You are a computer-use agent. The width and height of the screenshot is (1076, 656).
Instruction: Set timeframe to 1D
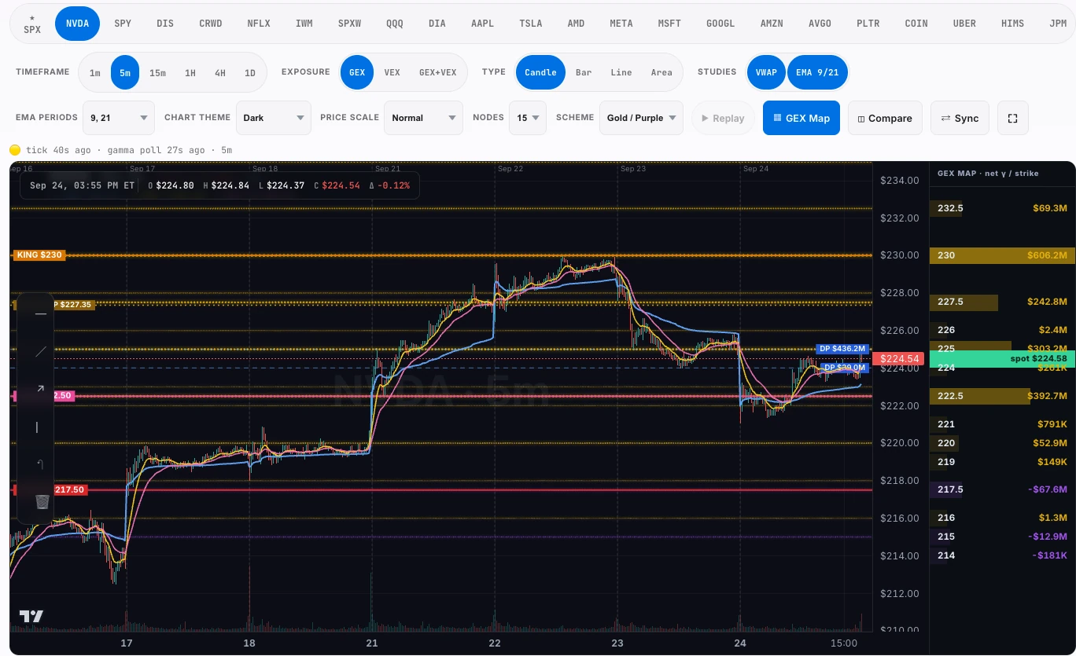point(249,72)
